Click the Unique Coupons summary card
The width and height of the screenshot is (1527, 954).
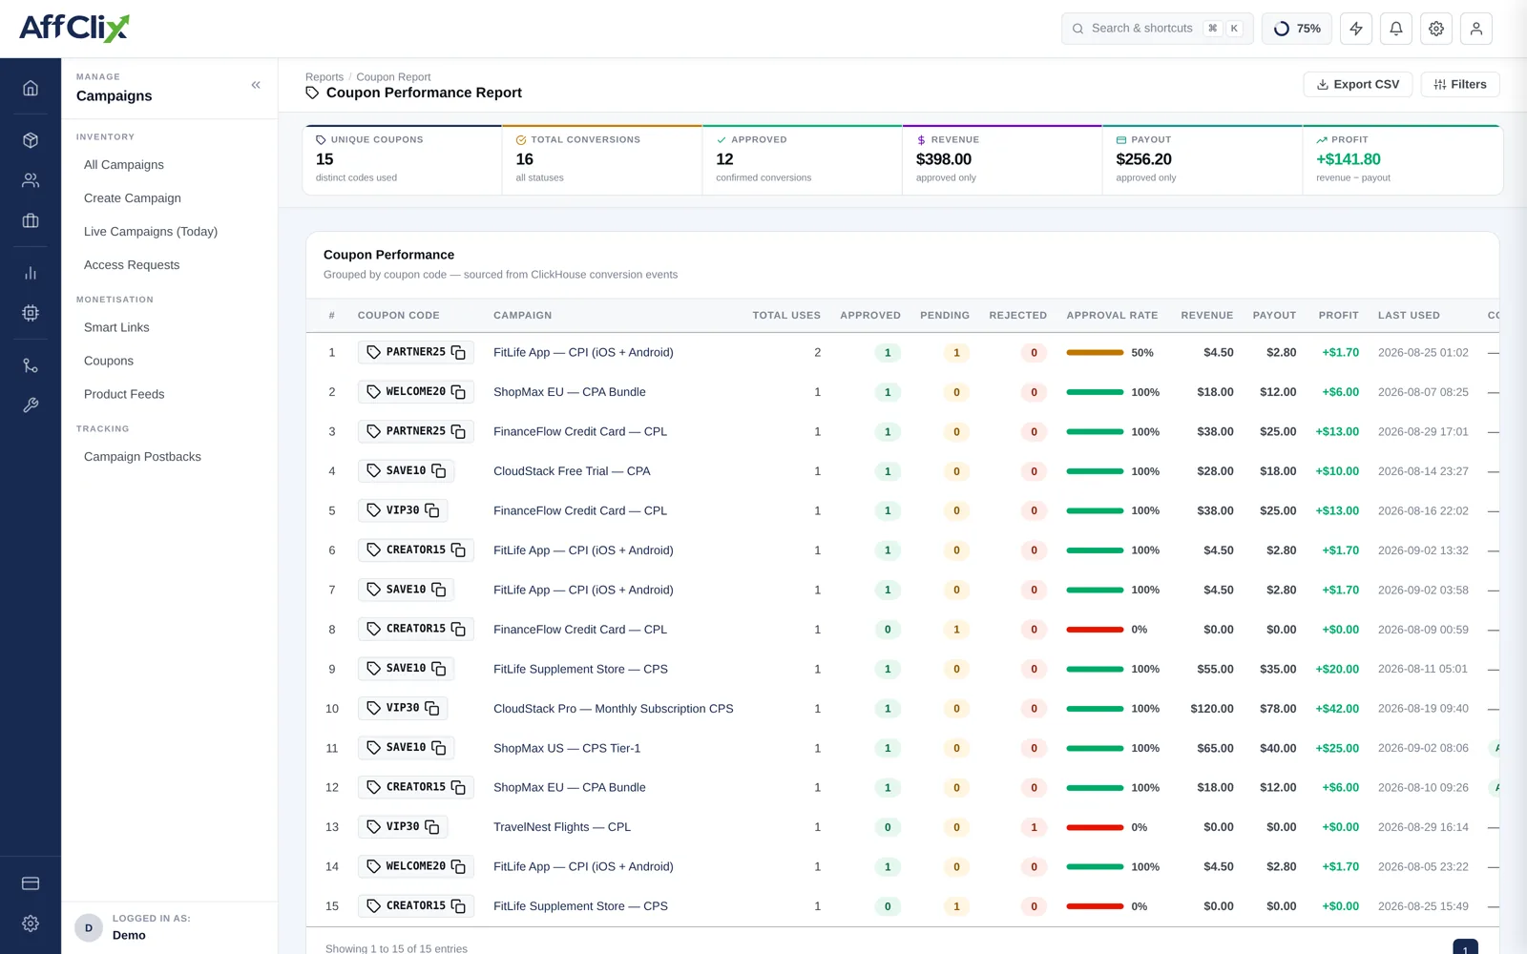pos(402,159)
